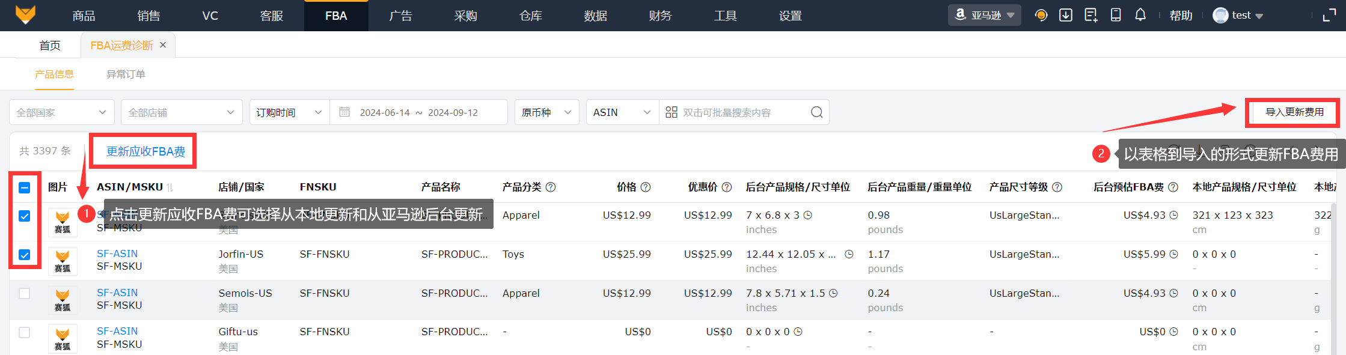Open the 原币种 currency dropdown
The width and height of the screenshot is (1346, 355).
[546, 112]
